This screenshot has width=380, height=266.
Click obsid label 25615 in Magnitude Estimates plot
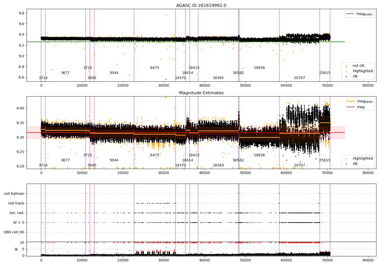(325, 160)
